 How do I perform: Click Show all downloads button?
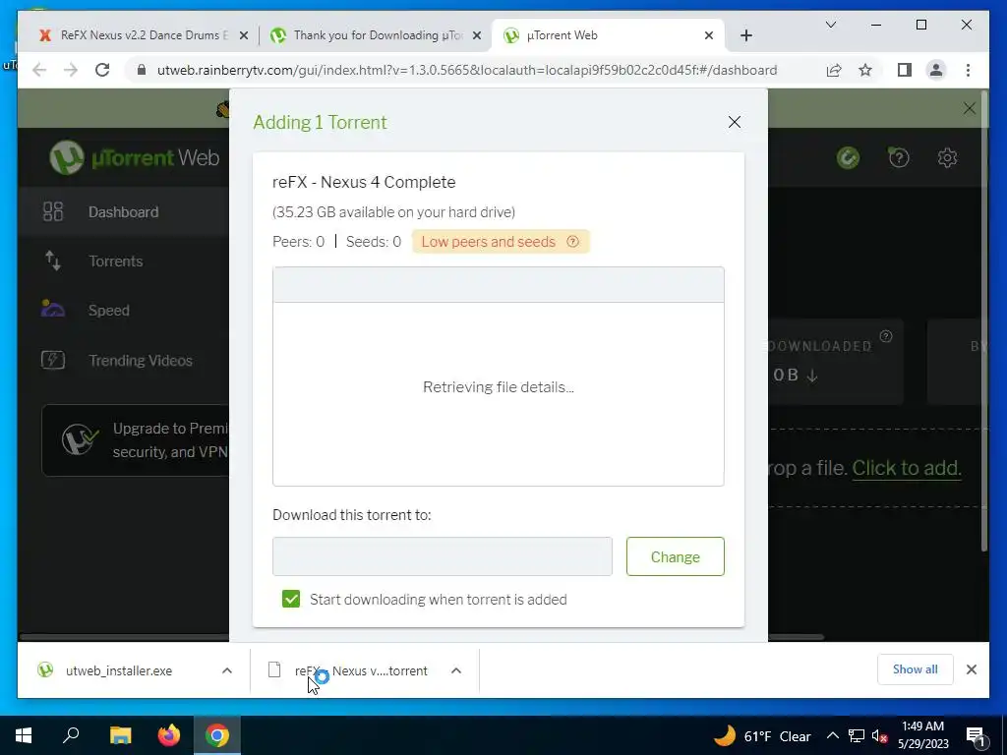(916, 669)
